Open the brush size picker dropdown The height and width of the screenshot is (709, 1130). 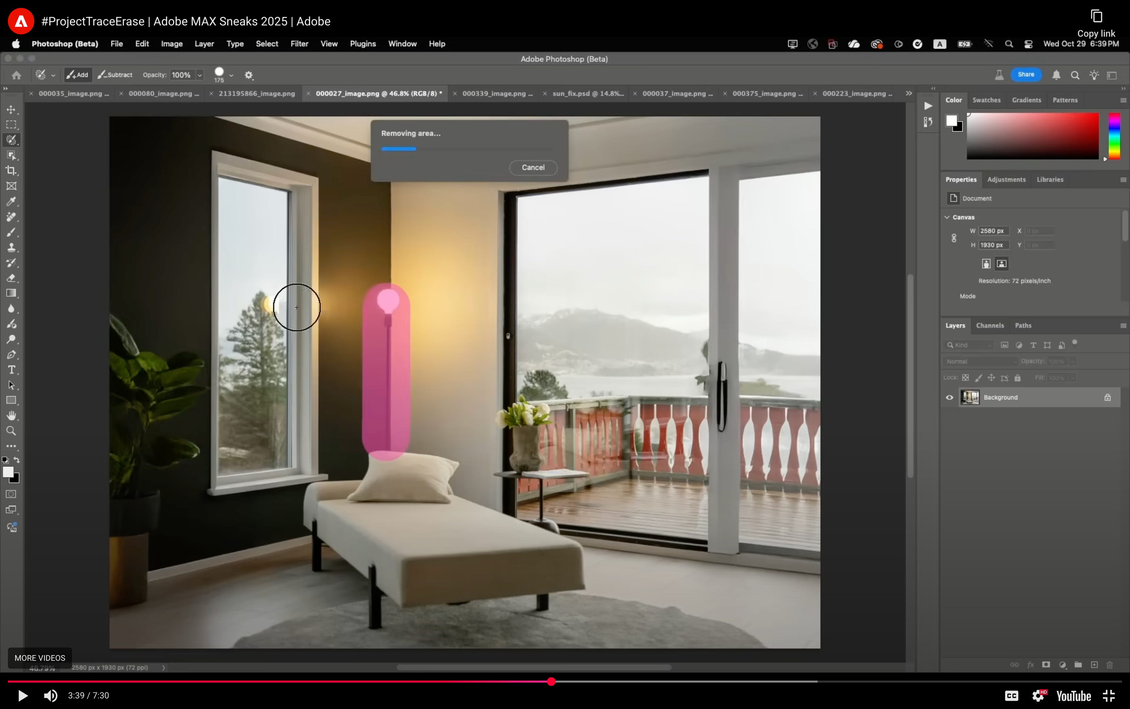(x=231, y=75)
